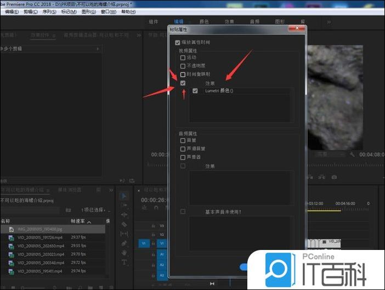Enable the 声像器 checkbox

183,157
